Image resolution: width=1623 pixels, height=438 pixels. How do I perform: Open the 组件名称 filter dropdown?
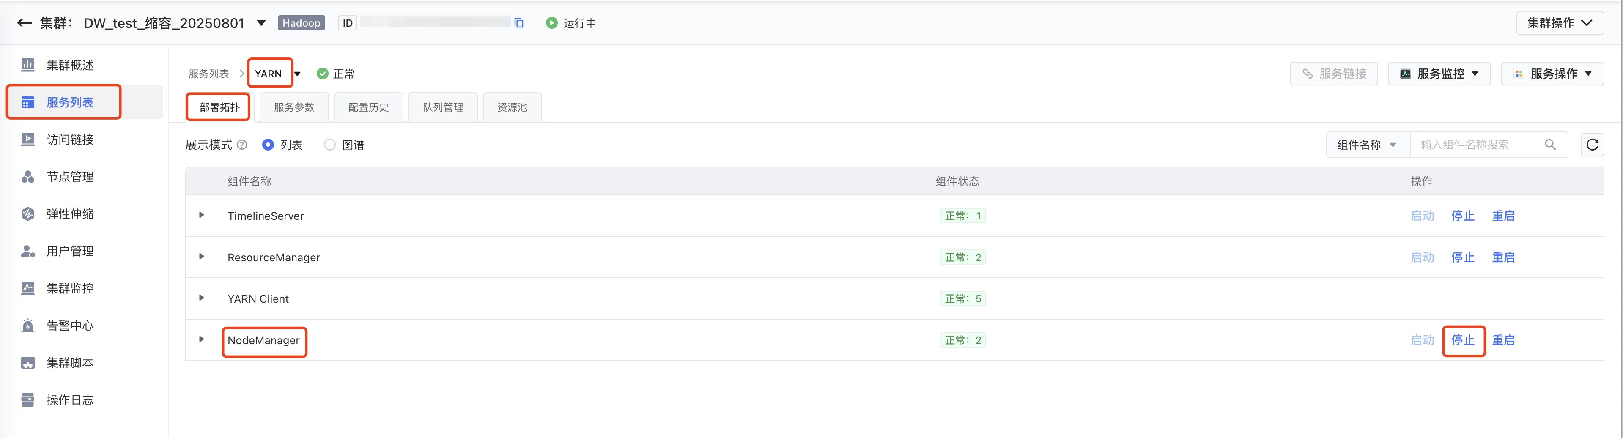pyautogui.click(x=1366, y=145)
